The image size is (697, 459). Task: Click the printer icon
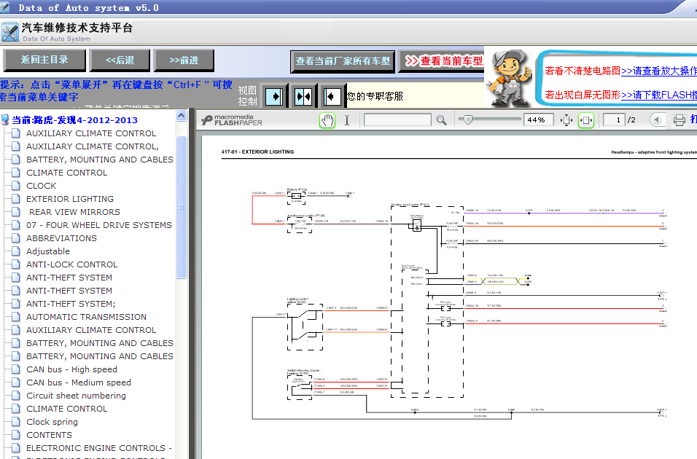(x=680, y=120)
